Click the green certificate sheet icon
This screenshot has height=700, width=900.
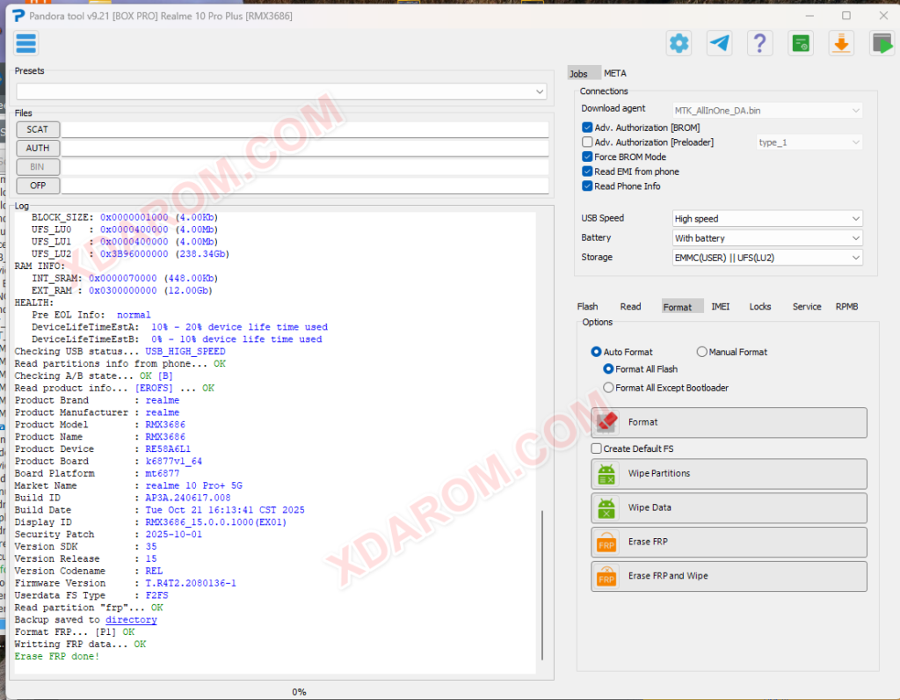tap(800, 44)
